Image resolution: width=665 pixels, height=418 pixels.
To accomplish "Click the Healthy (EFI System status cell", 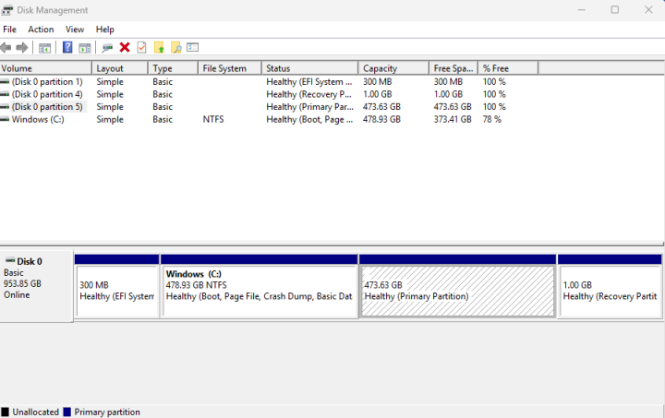I will [308, 82].
